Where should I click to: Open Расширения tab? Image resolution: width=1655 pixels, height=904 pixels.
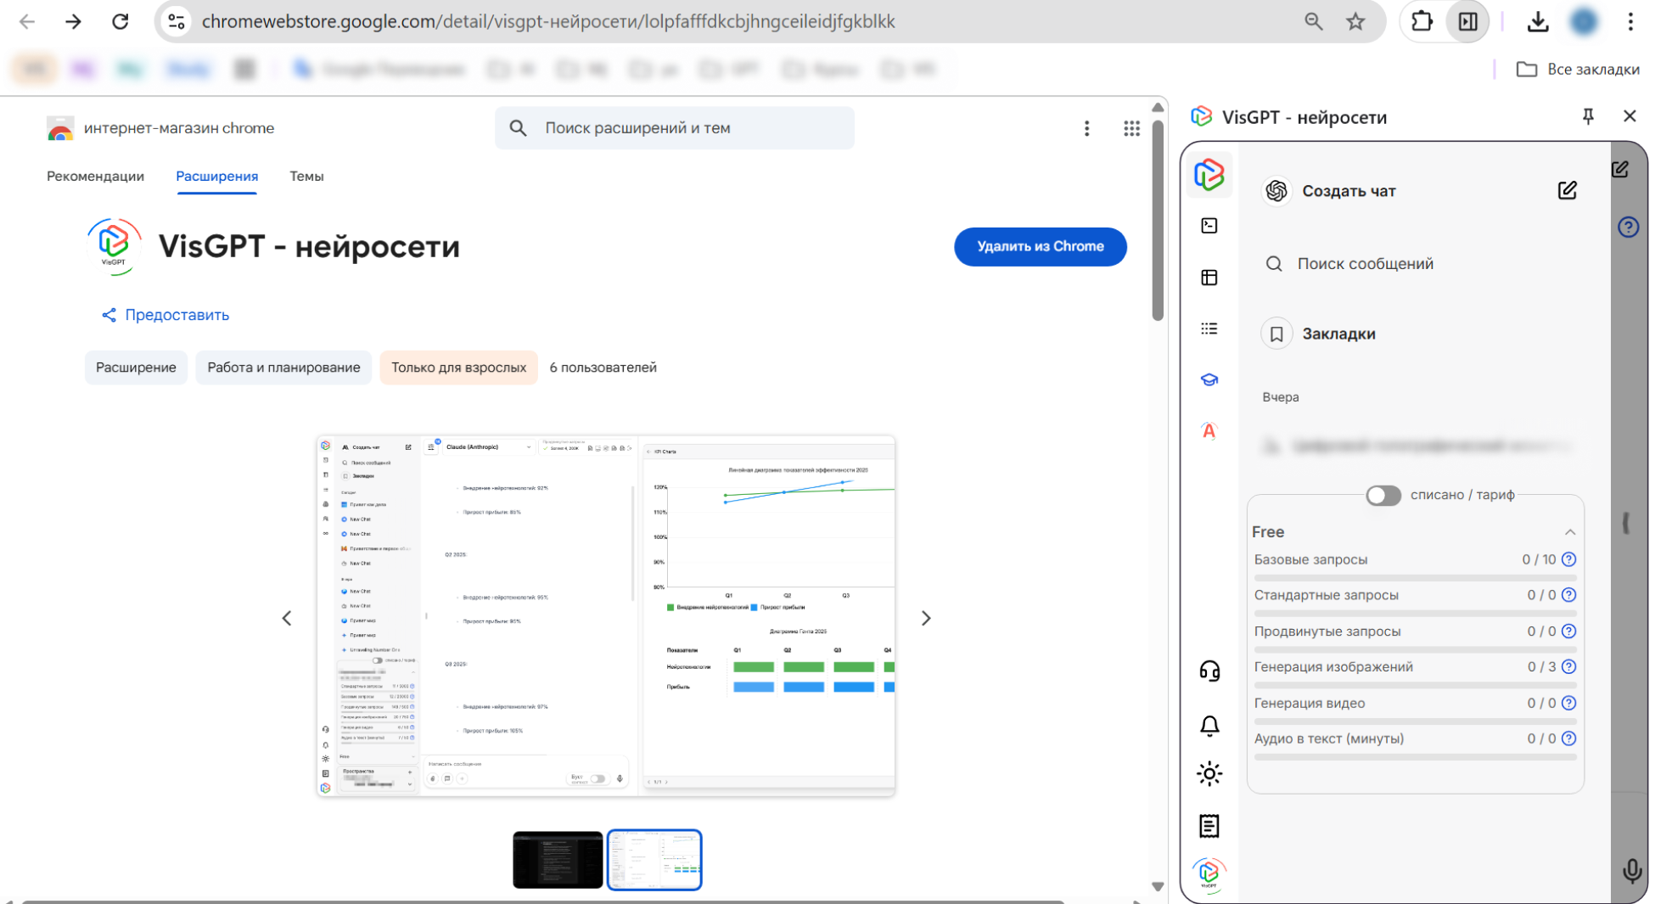click(216, 177)
